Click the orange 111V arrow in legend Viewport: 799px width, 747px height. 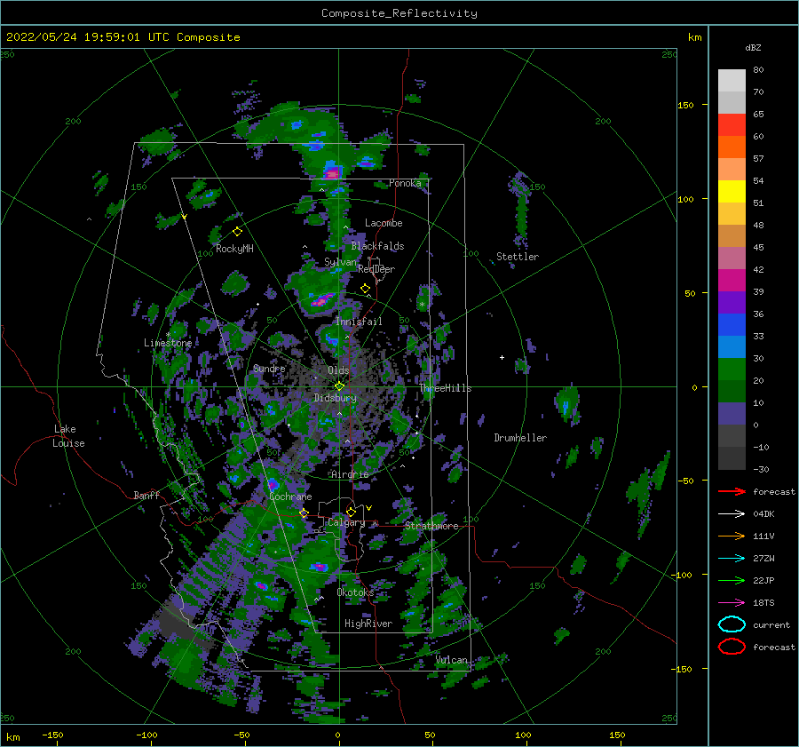[x=732, y=536]
